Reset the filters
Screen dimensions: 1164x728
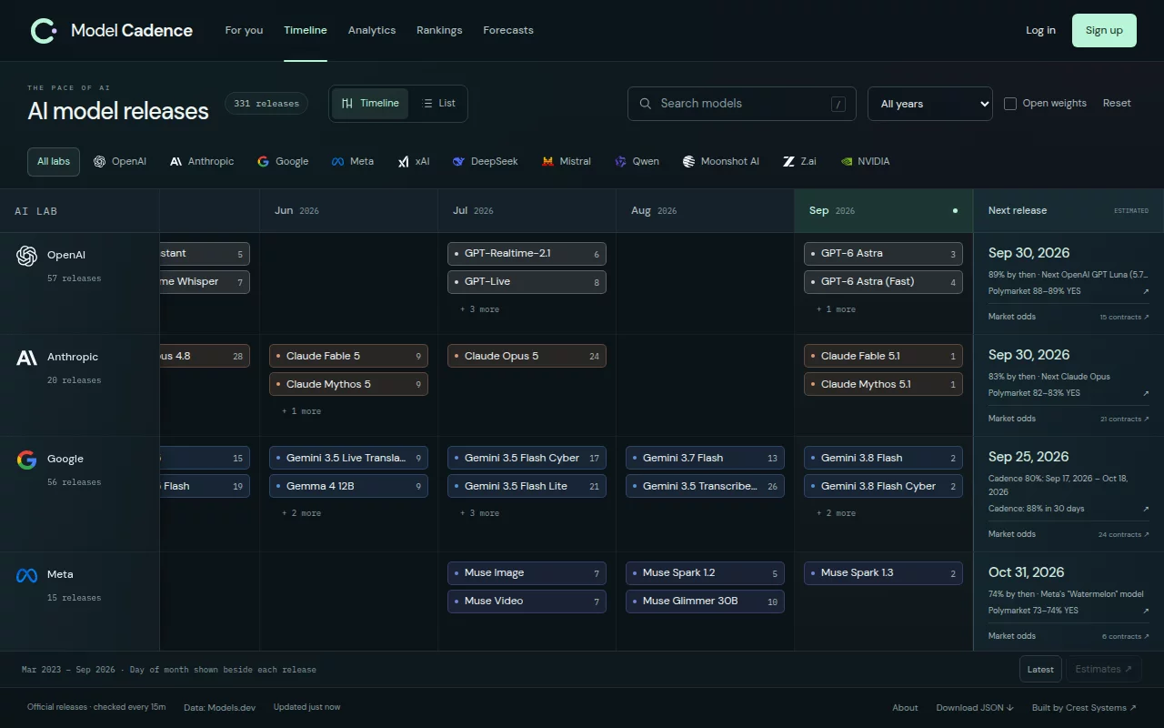point(1117,103)
